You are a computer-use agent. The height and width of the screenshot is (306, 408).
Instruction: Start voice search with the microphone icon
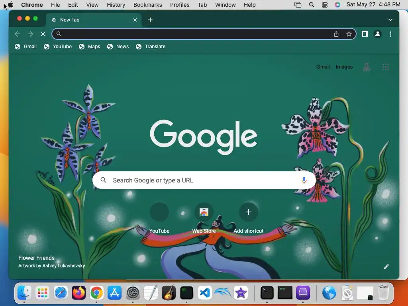point(304,180)
